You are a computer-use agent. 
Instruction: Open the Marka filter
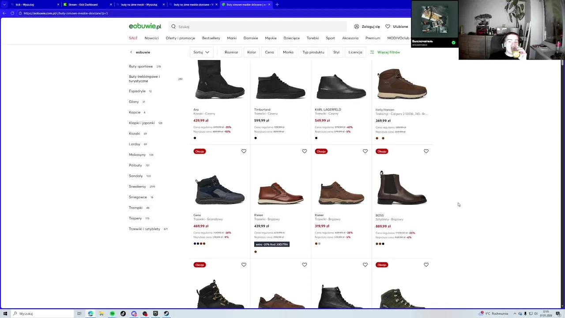(288, 52)
